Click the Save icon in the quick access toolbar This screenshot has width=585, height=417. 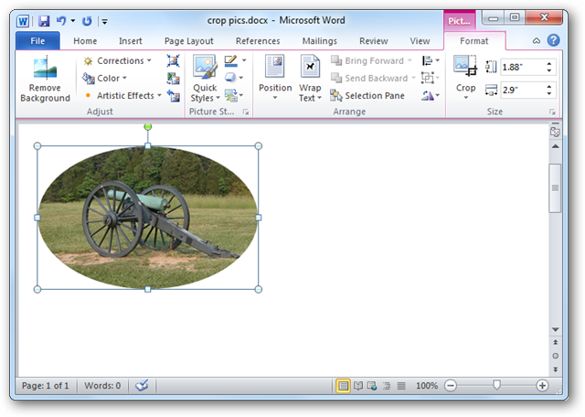tap(44, 21)
